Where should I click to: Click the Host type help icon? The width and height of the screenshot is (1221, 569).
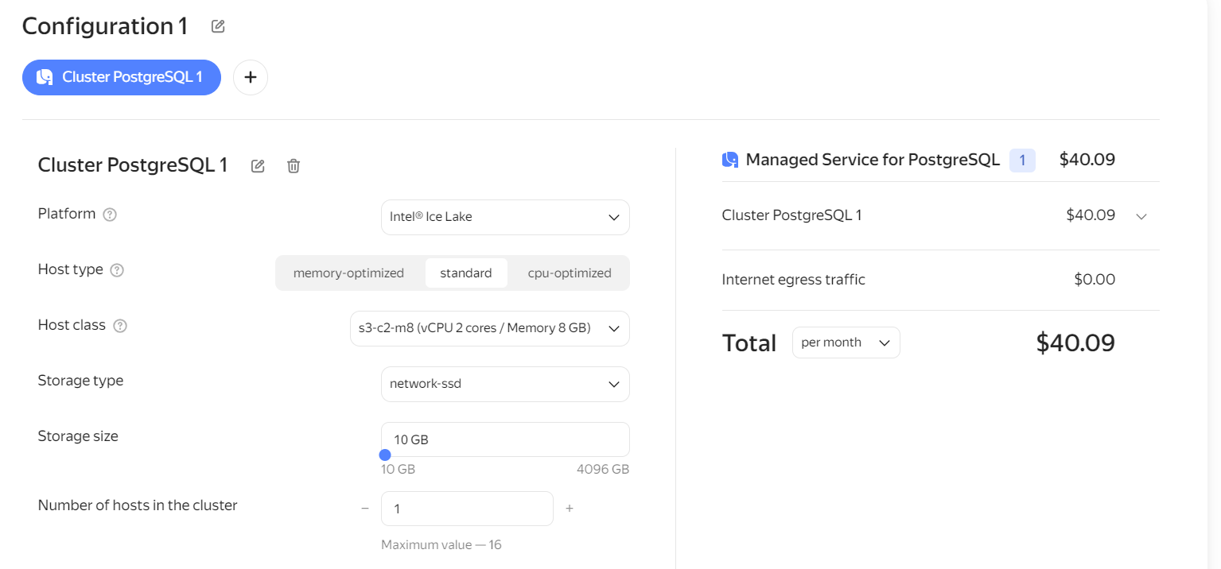[117, 270]
